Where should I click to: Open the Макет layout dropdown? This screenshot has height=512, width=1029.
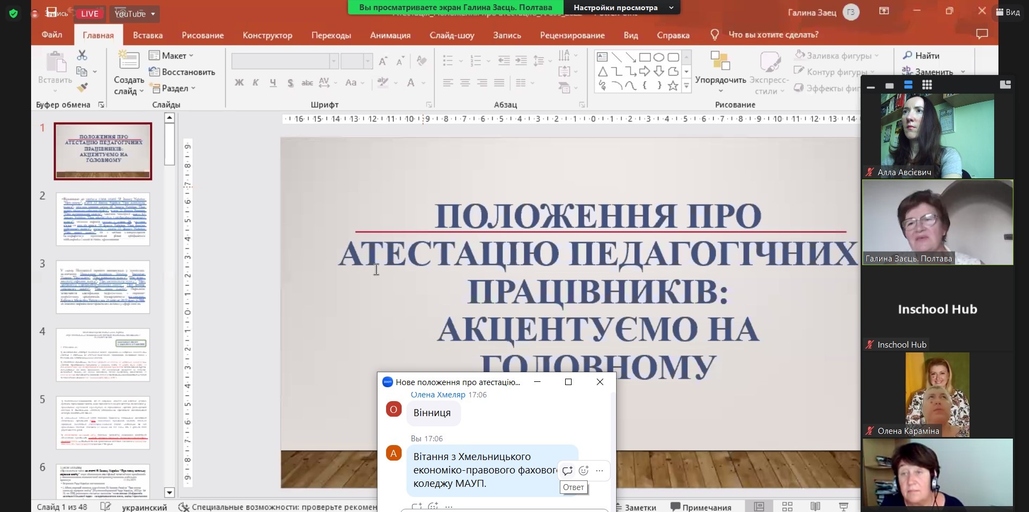[172, 56]
